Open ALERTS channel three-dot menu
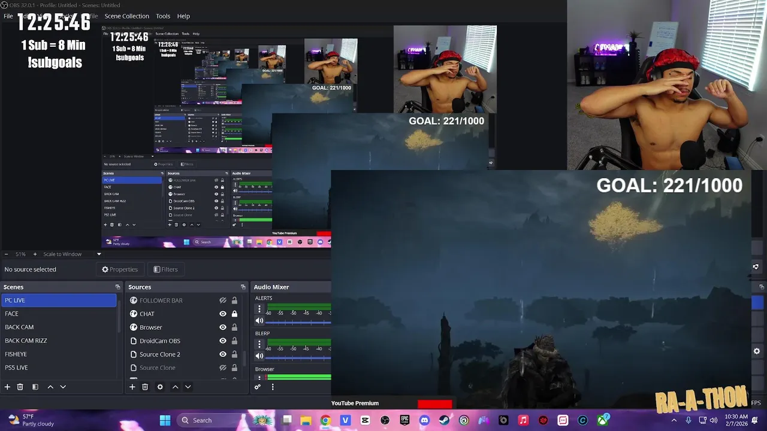Viewport: 767px width, 431px height. pyautogui.click(x=259, y=309)
